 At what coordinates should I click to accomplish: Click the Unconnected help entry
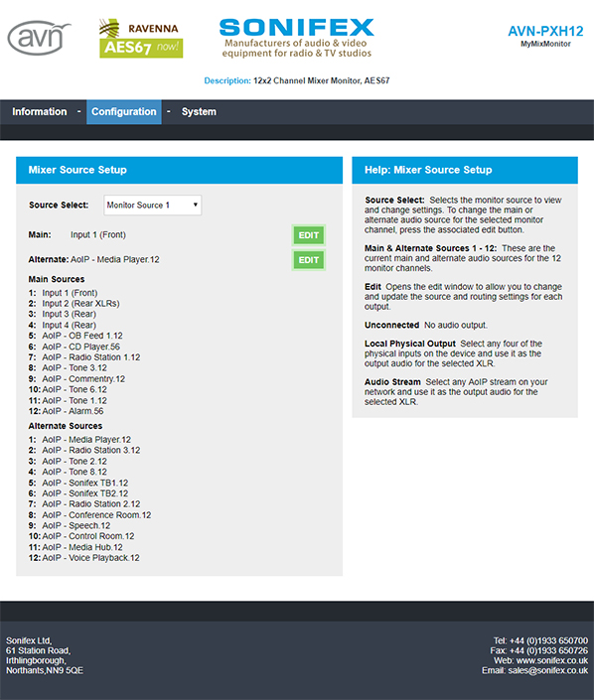[426, 325]
